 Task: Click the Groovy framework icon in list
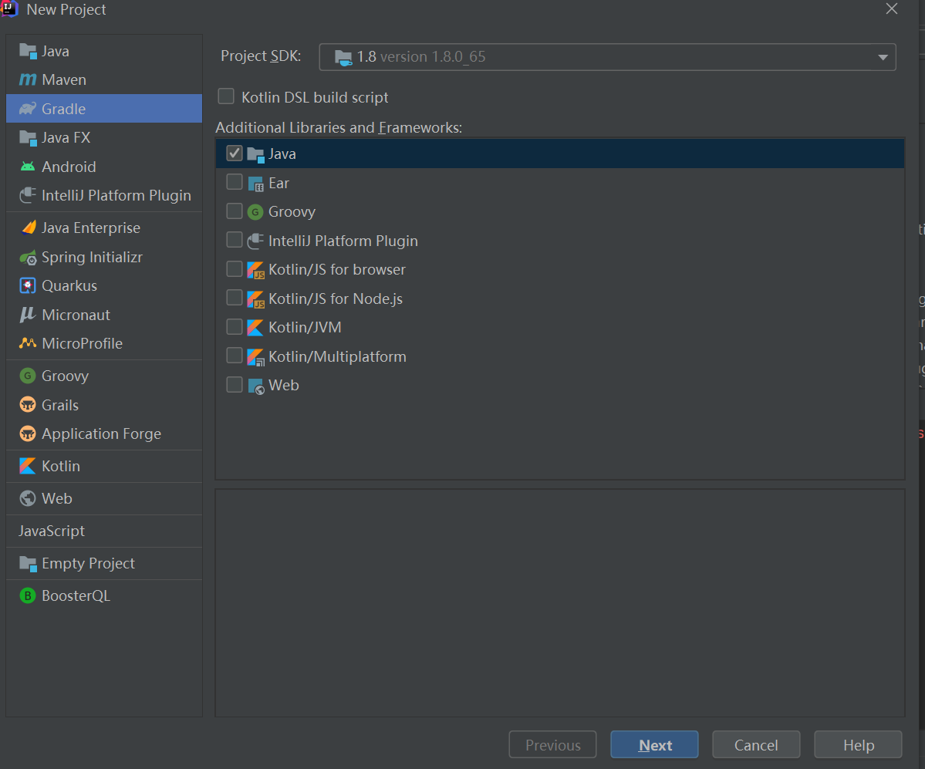click(x=255, y=211)
